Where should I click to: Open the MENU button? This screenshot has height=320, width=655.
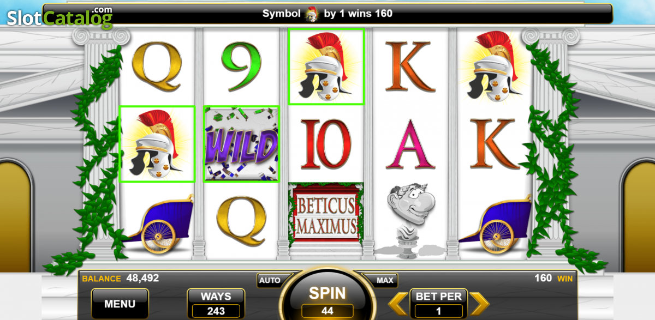120,304
